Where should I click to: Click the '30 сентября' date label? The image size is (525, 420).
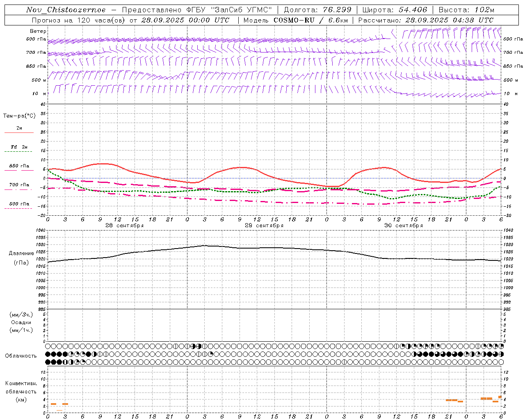click(404, 226)
